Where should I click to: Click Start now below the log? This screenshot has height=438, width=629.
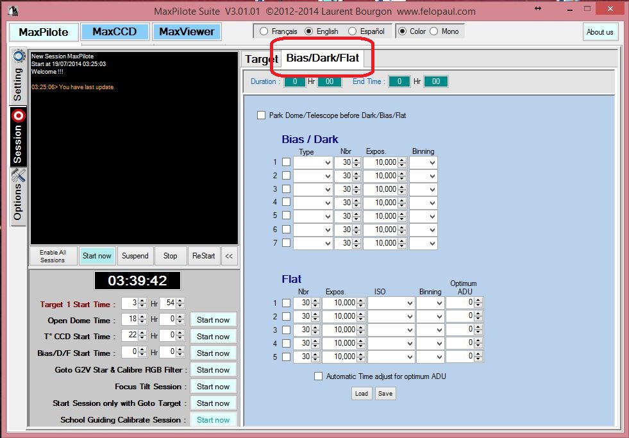pyautogui.click(x=97, y=256)
